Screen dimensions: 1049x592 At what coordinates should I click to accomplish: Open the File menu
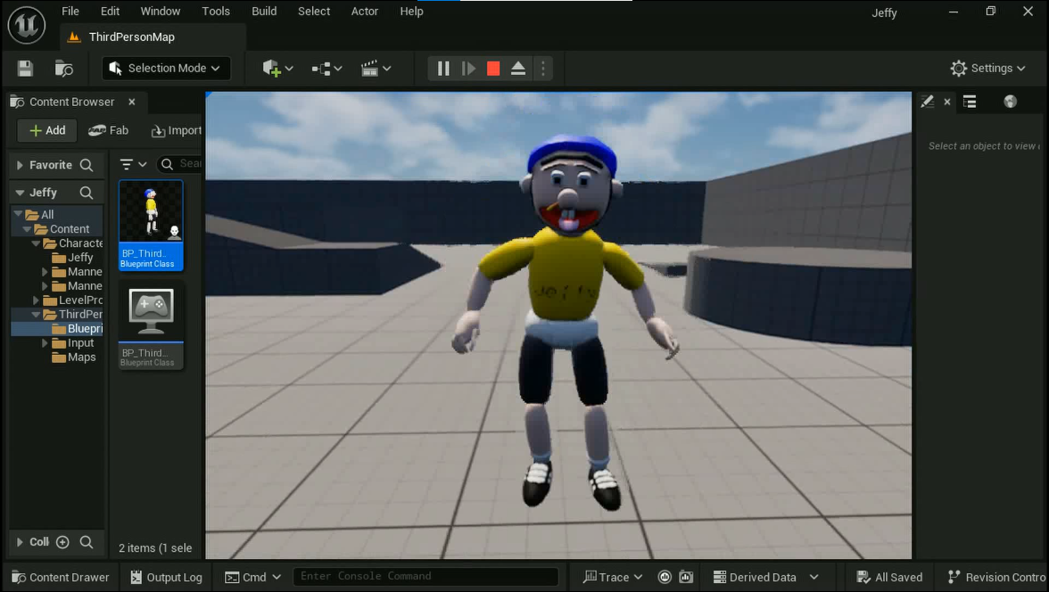pos(70,12)
